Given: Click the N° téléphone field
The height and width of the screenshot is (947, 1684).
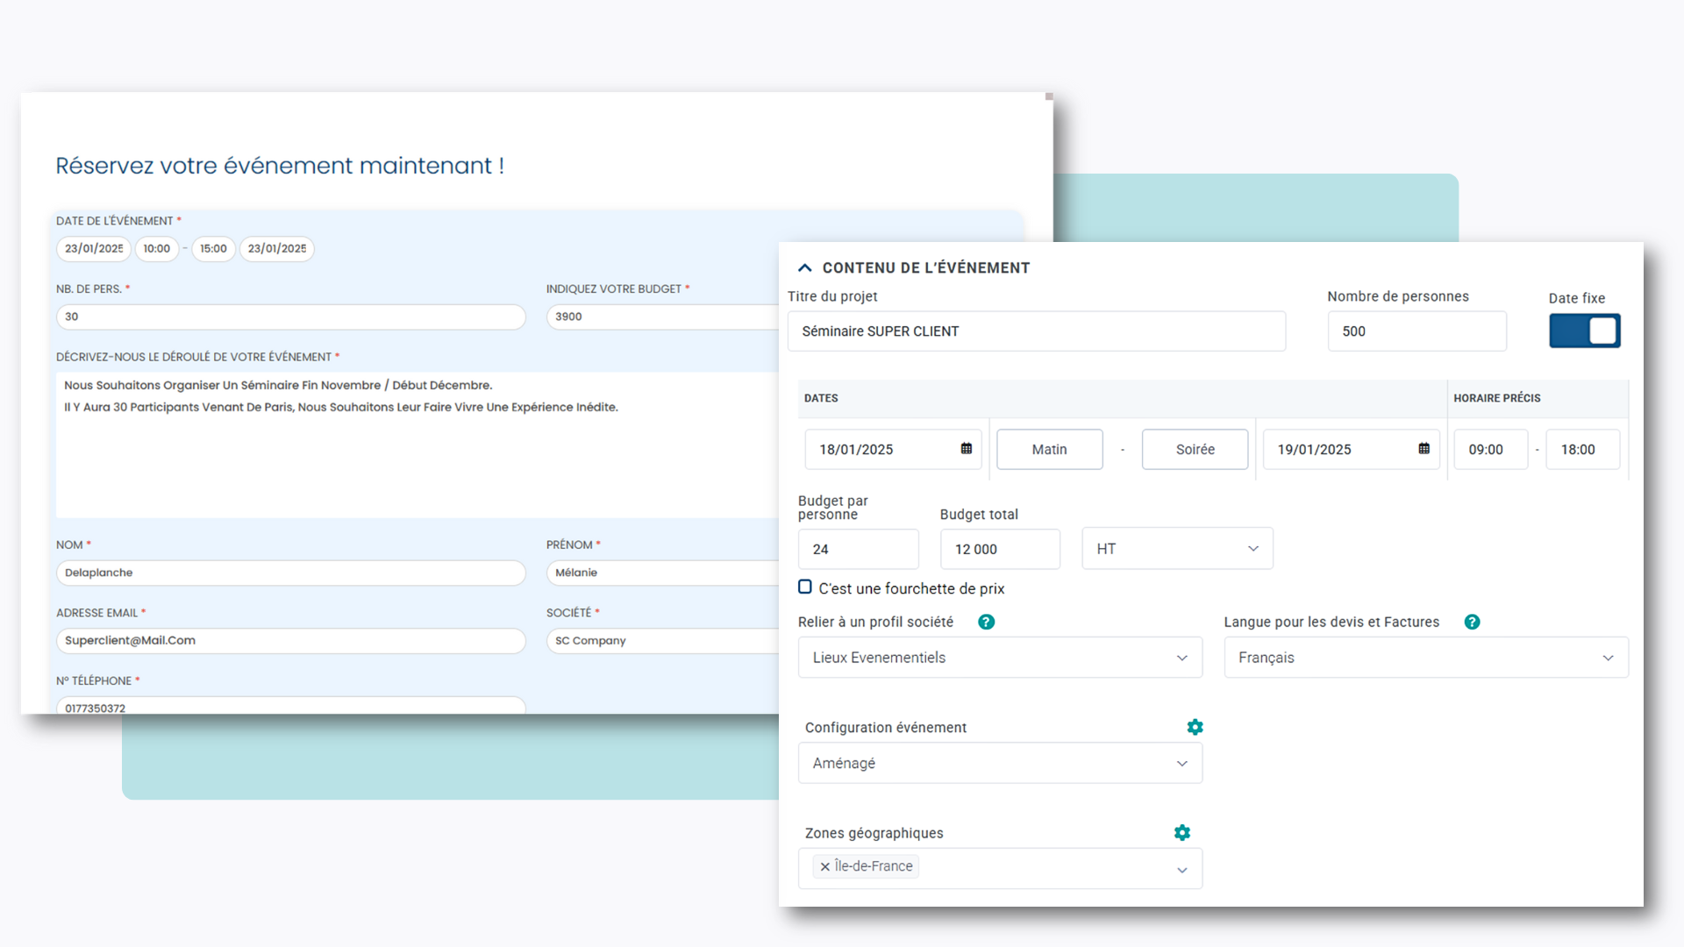Looking at the screenshot, I should click(291, 706).
